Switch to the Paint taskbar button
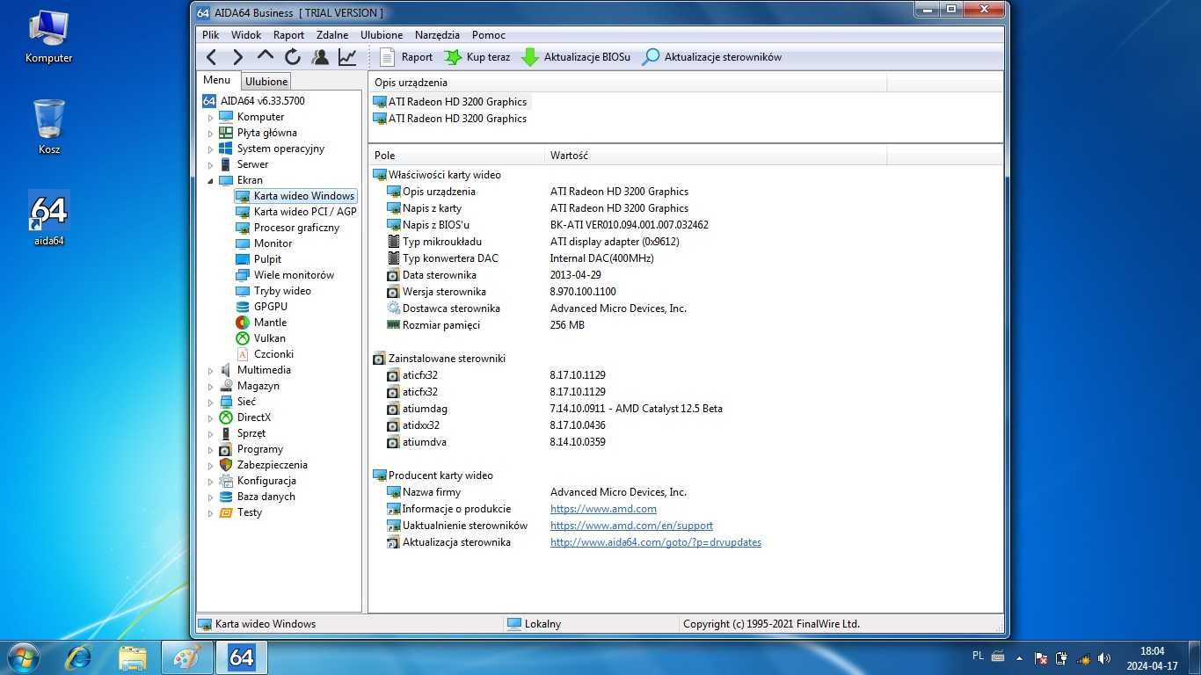This screenshot has height=675, width=1201. tap(186, 657)
